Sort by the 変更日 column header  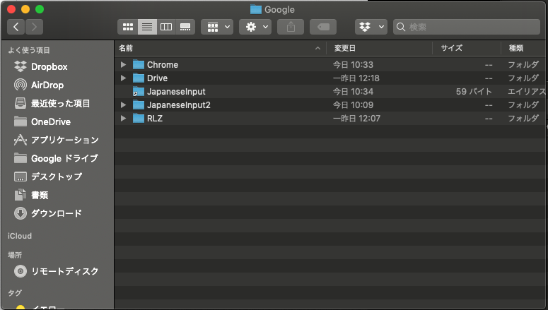tap(379, 48)
